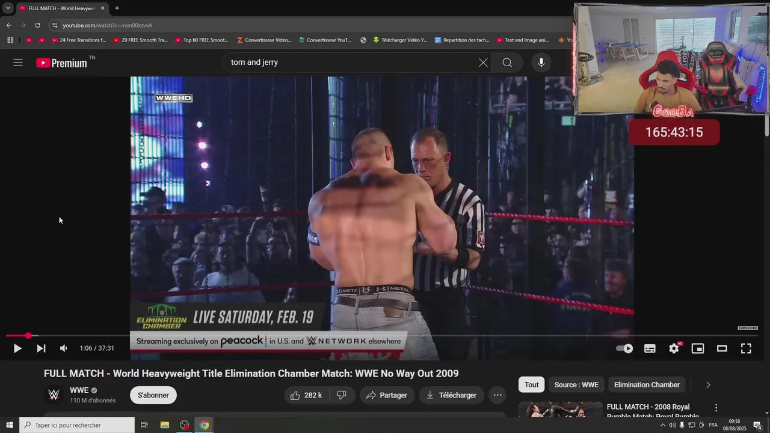Image resolution: width=770 pixels, height=433 pixels.
Task: Select the 'Source : WWE' chip
Action: click(576, 385)
